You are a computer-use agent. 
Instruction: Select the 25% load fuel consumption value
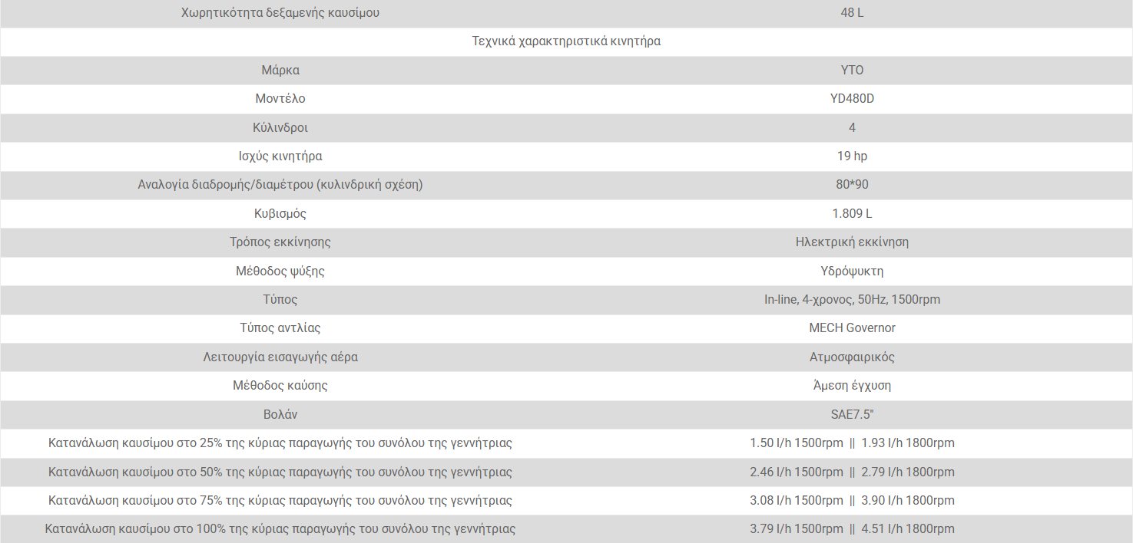[852, 443]
